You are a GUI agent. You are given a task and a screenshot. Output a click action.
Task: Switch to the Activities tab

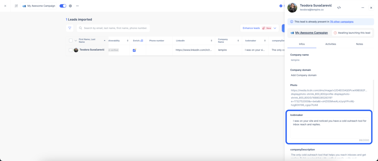[330, 44]
